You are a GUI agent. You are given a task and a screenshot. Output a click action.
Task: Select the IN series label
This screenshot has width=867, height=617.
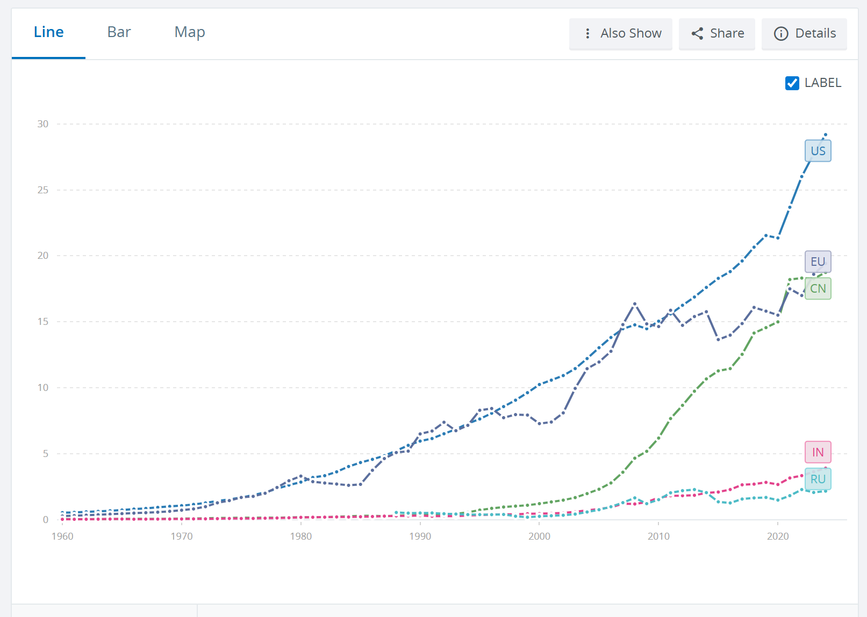[818, 452]
